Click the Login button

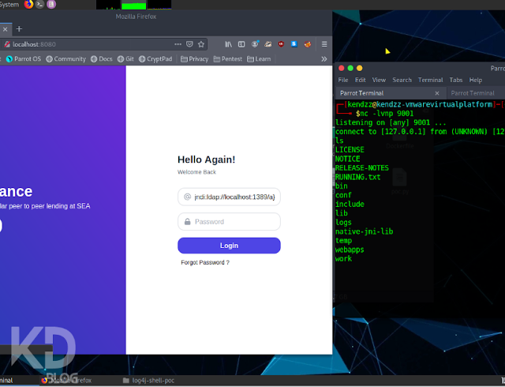[229, 246]
